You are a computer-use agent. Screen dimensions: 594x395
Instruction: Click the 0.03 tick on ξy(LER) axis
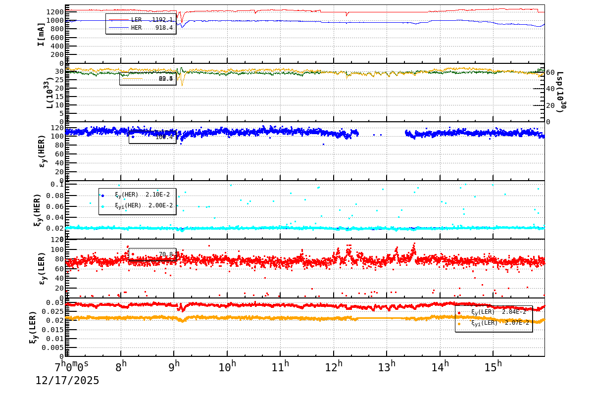point(54,302)
